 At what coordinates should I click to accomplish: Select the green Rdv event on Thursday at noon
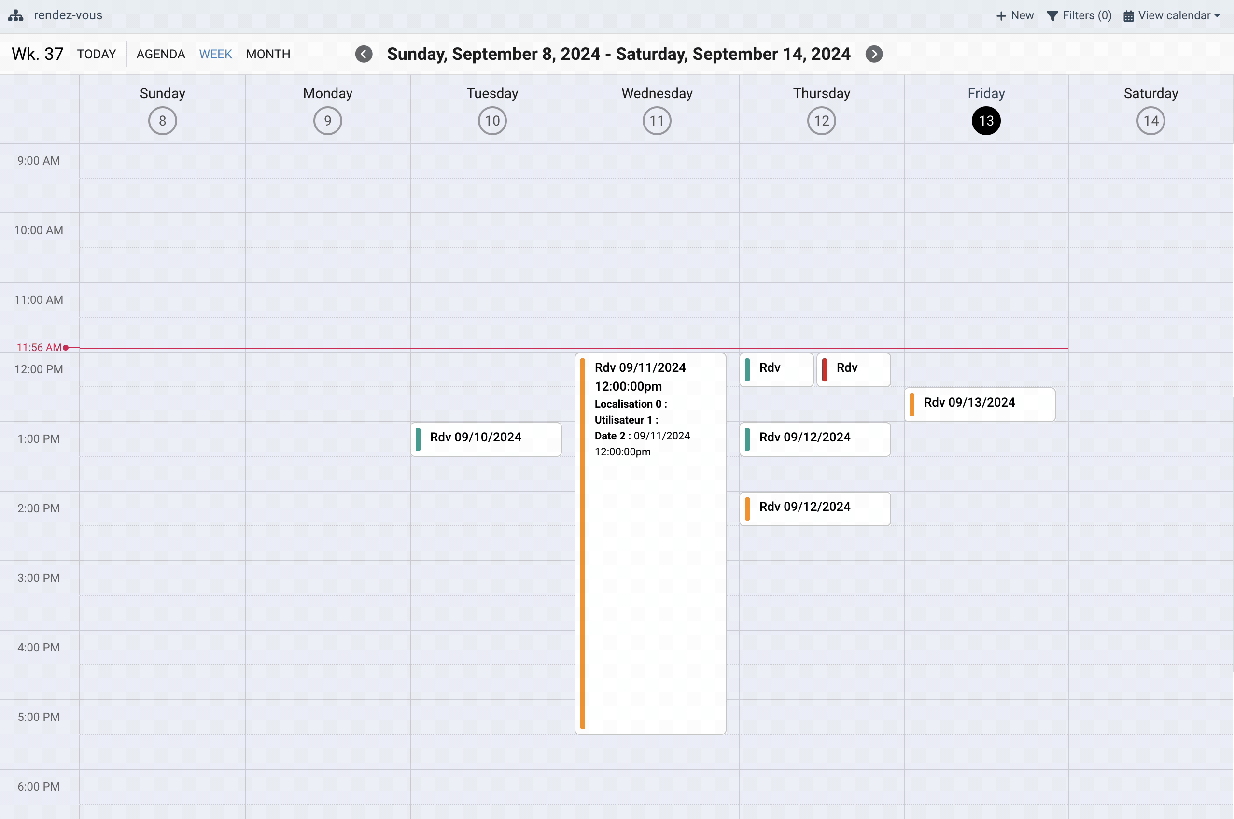pyautogui.click(x=775, y=369)
